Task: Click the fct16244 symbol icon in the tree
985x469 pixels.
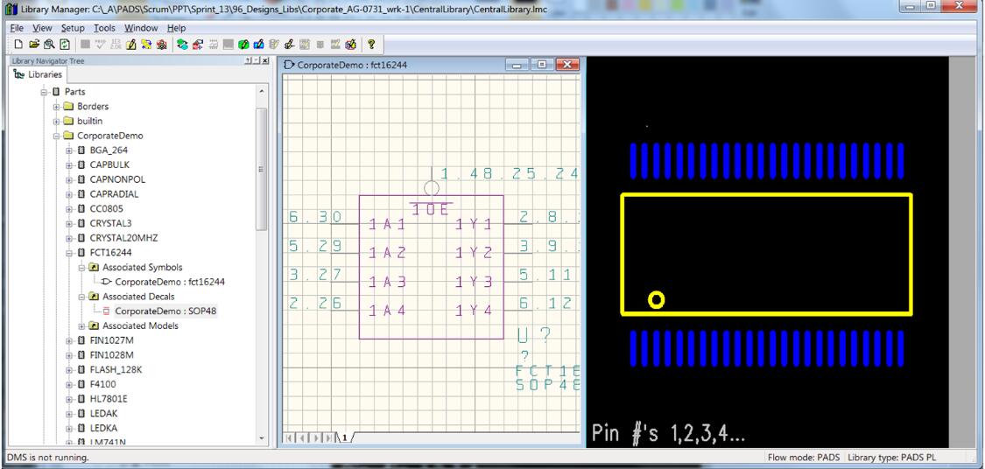Action: (107, 282)
